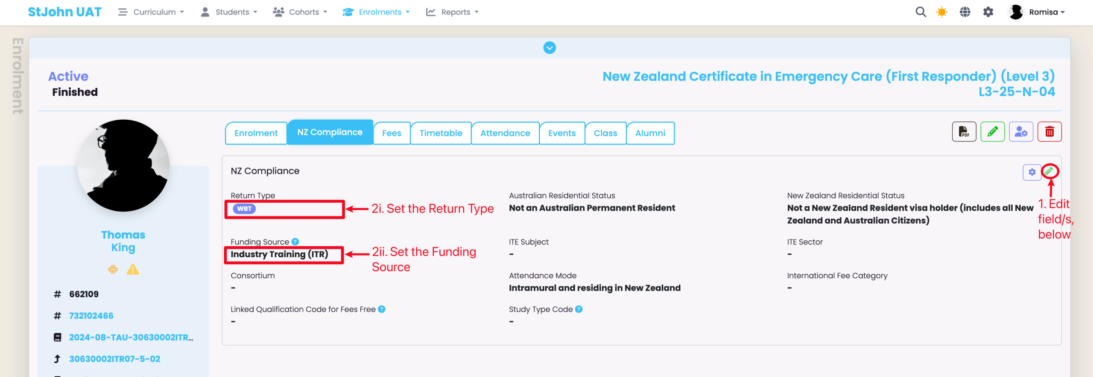Click Thomas King's profile photo
Viewport: 1093px width, 377px height.
click(123, 165)
